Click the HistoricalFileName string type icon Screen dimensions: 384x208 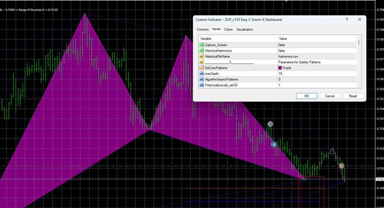click(201, 57)
